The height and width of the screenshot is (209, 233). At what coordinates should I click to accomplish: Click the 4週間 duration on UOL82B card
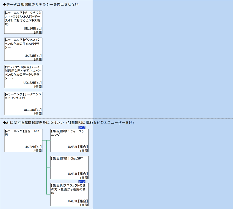coord(38,87)
